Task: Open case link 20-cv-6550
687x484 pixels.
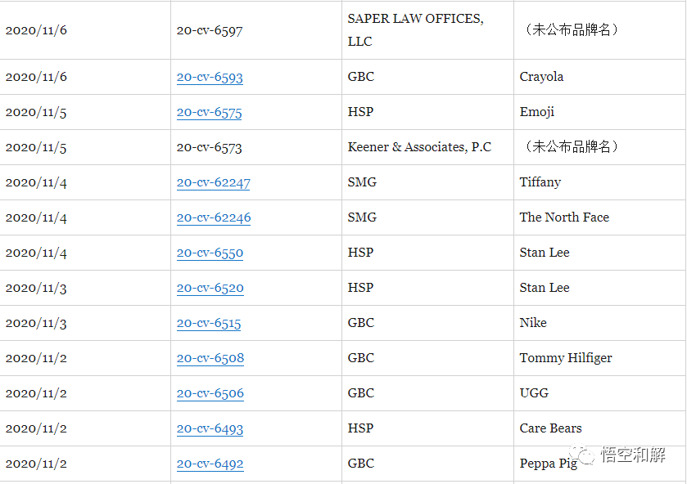Action: click(210, 253)
